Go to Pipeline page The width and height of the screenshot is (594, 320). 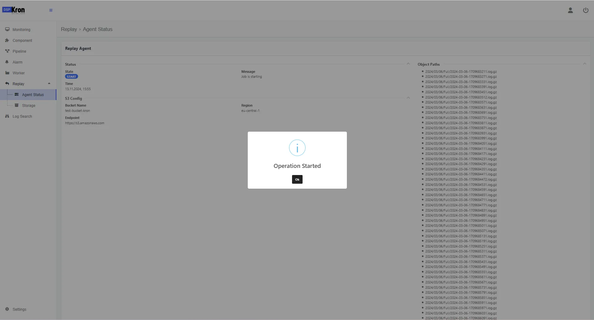coord(19,51)
